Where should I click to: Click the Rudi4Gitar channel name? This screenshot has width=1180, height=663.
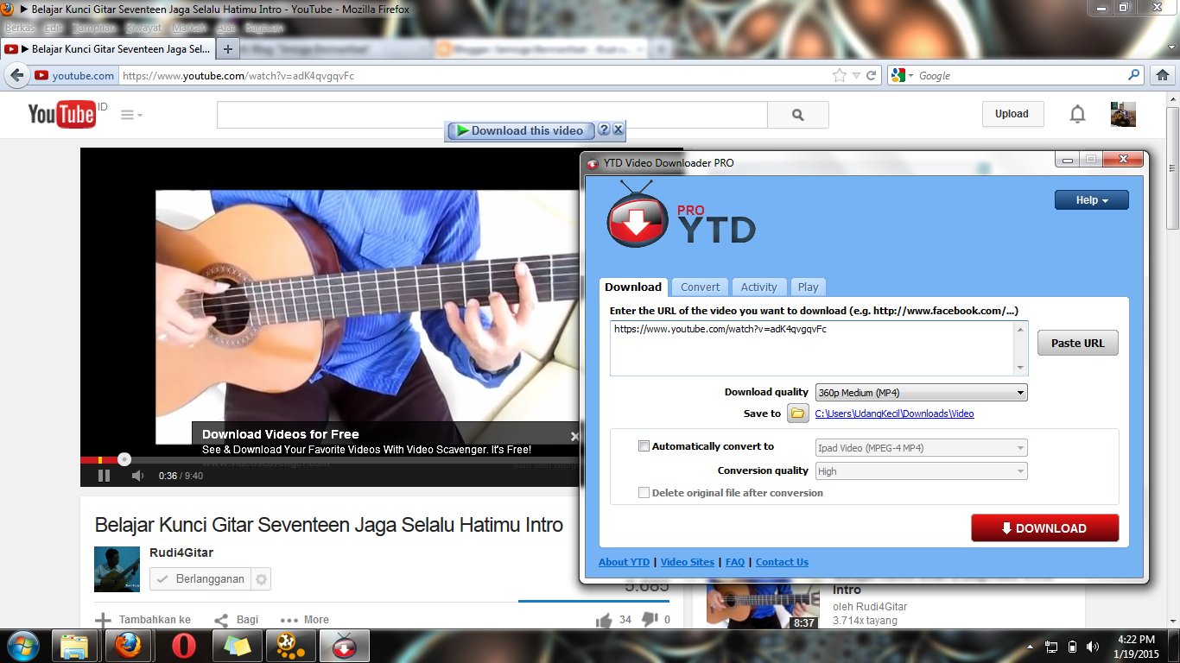point(181,552)
